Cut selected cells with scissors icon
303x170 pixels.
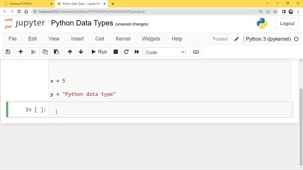34,52
